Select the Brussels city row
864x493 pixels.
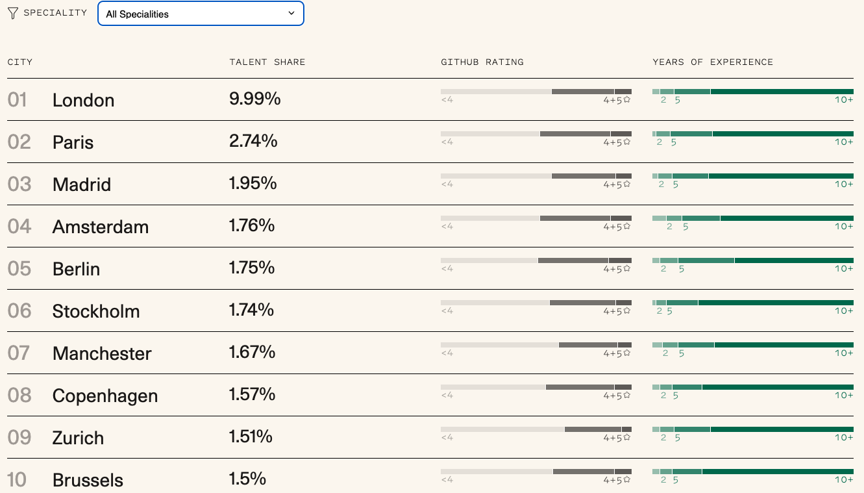point(88,480)
